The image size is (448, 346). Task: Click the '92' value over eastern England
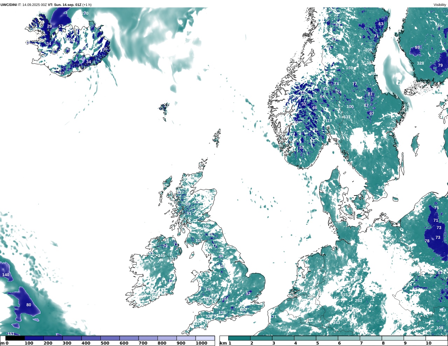248,294
